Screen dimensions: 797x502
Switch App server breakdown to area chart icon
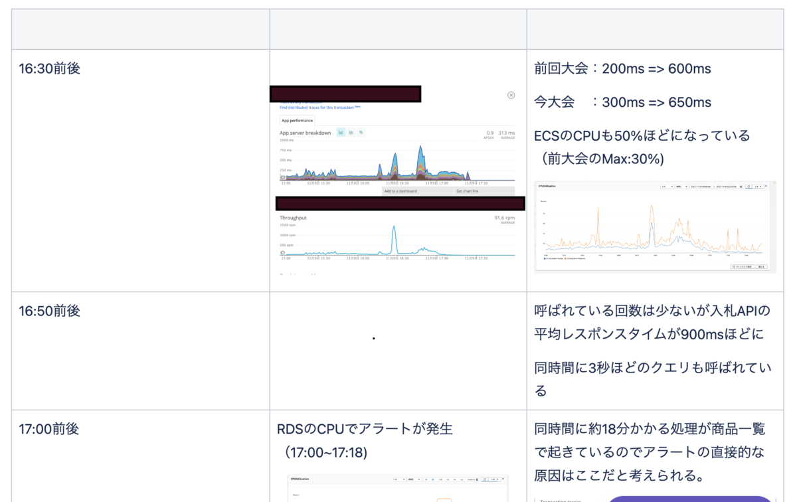click(341, 132)
